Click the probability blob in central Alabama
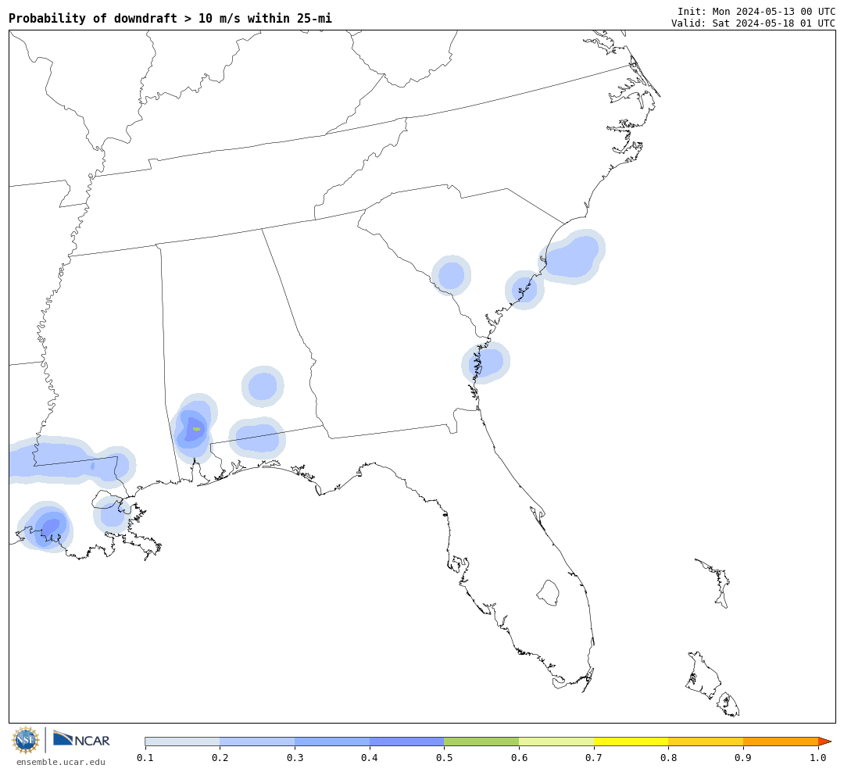 pos(263,386)
